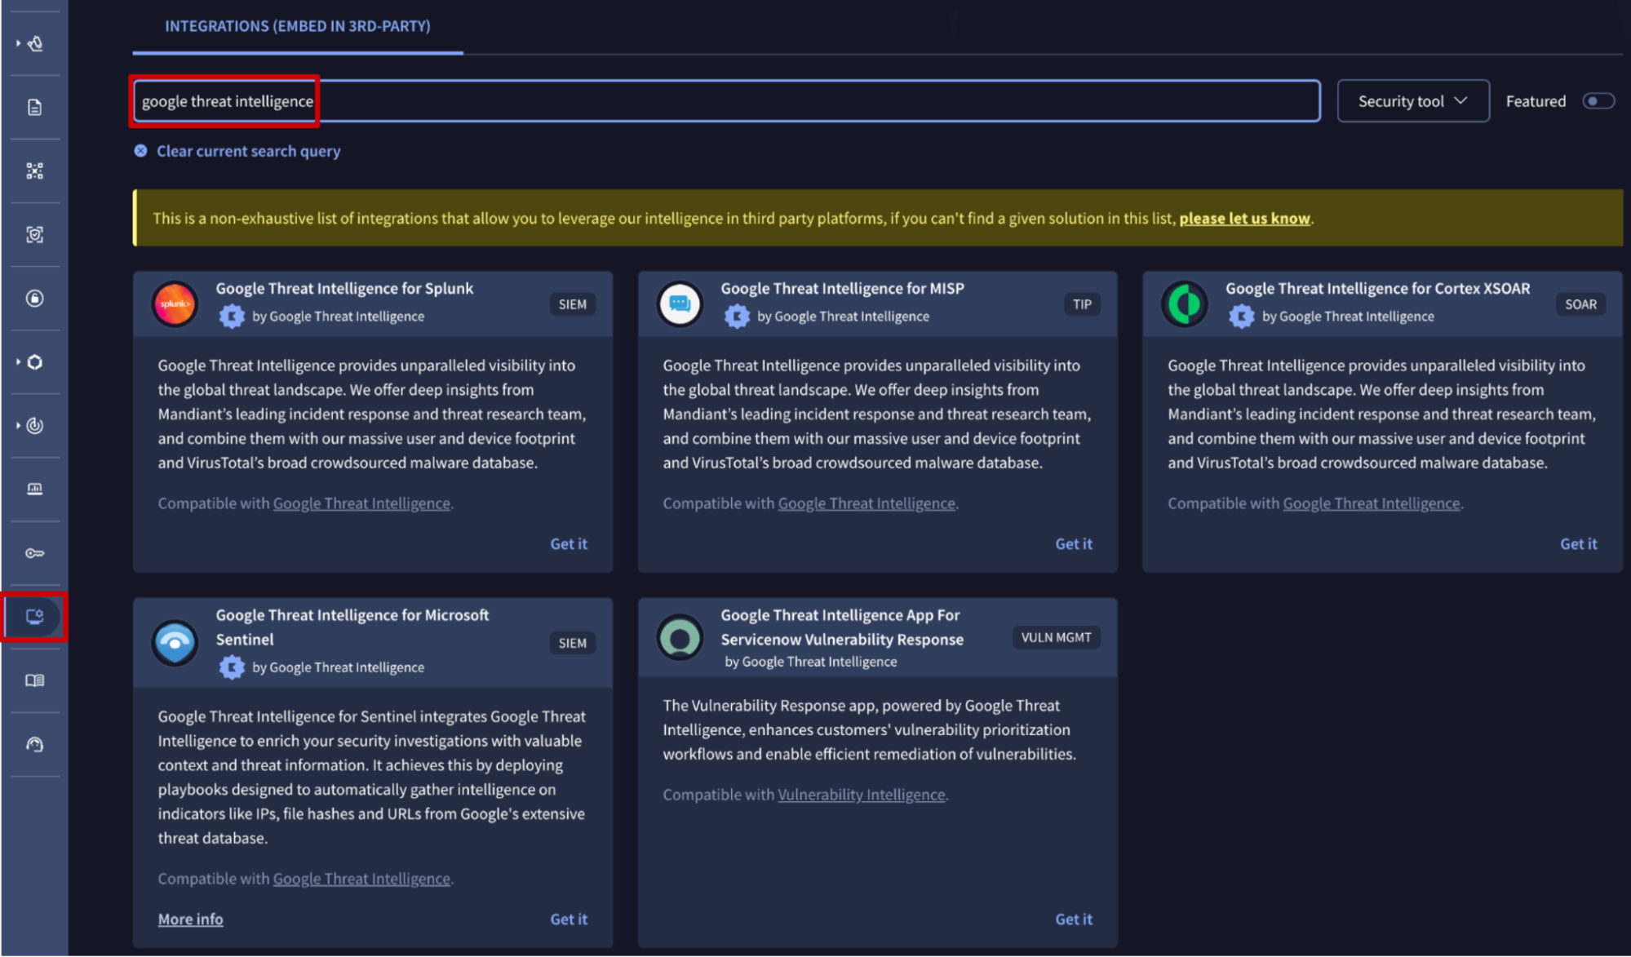Viewport: 1631px width, 957px height.
Task: Clear current search query
Action: [x=249, y=151]
